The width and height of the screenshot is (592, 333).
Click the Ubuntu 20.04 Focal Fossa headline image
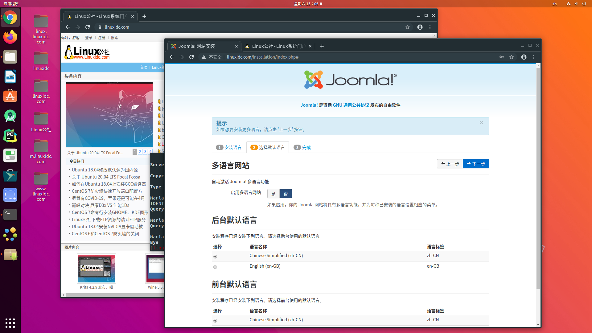109,115
